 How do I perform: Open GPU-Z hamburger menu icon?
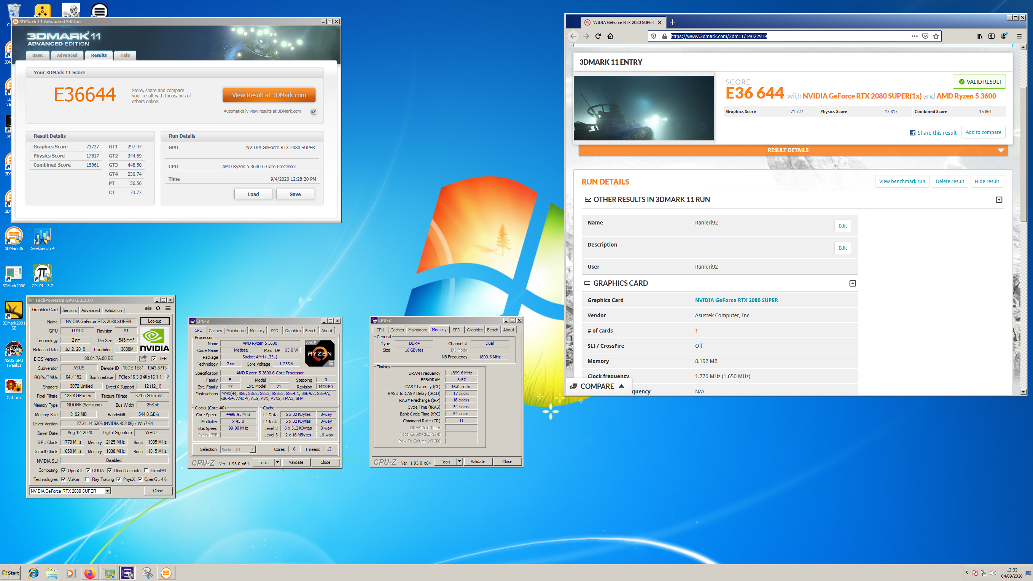[168, 308]
